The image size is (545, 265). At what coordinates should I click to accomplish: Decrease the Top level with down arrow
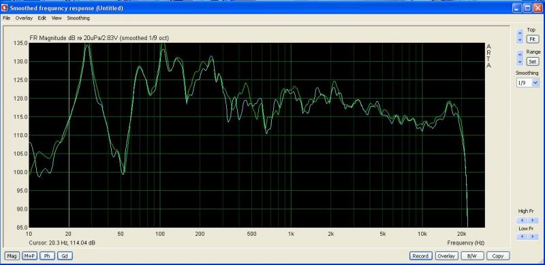pyautogui.click(x=520, y=39)
